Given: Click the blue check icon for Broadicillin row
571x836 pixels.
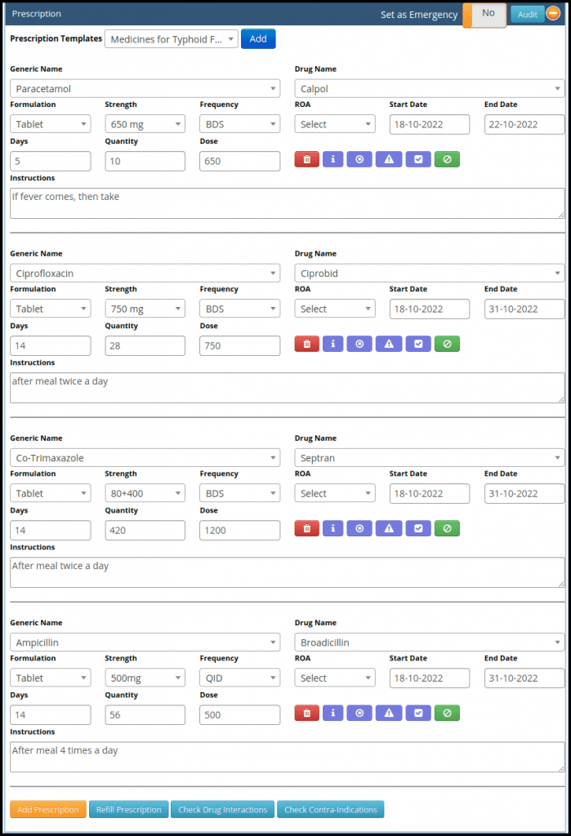Looking at the screenshot, I should tap(417, 713).
